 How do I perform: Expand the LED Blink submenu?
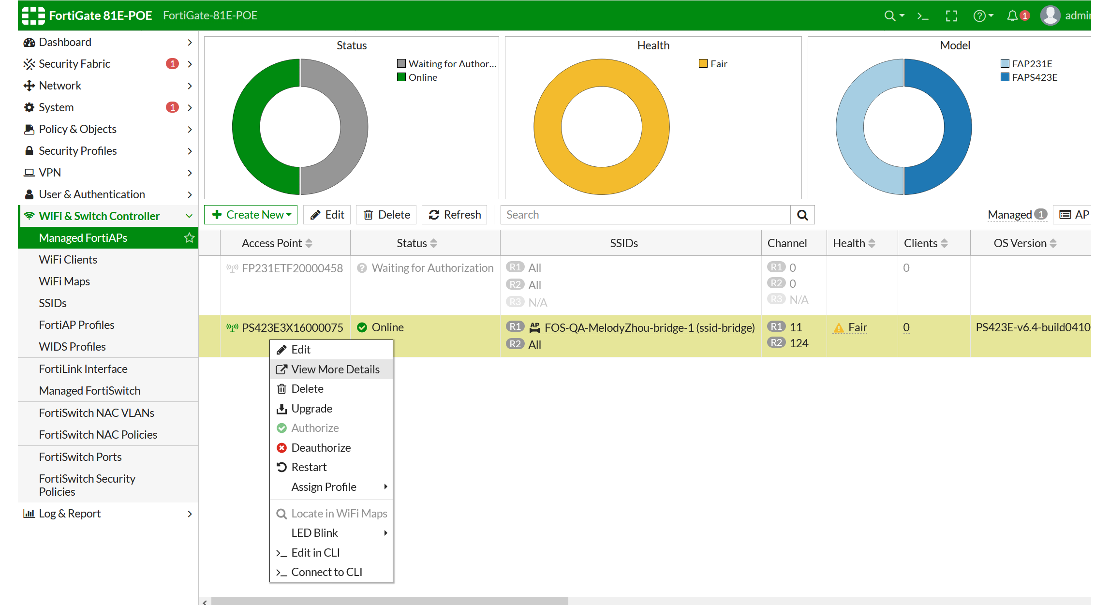coord(385,533)
